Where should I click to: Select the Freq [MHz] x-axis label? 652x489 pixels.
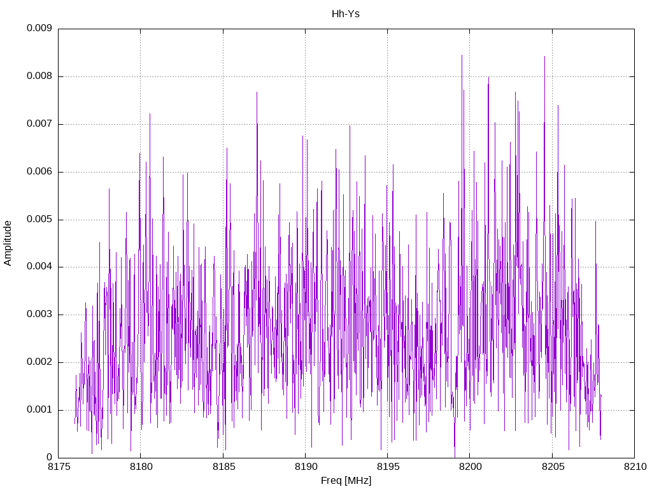(x=346, y=480)
